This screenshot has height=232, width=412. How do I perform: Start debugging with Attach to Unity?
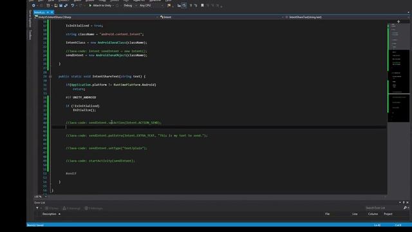tap(100, 5)
